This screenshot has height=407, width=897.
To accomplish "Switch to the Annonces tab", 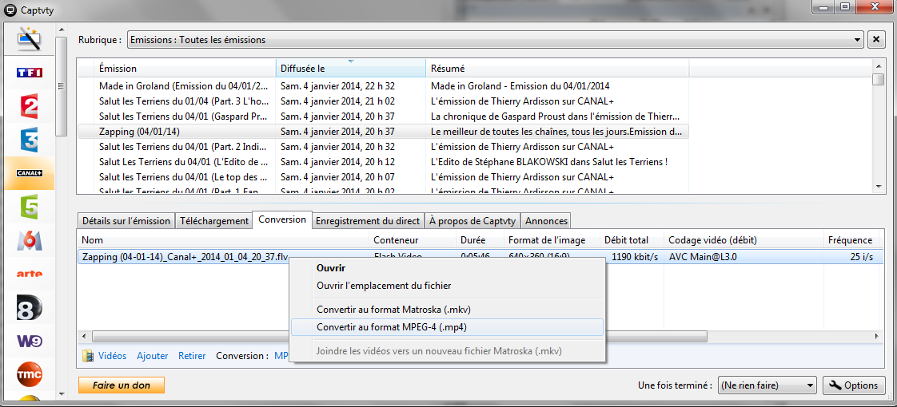I will 546,221.
